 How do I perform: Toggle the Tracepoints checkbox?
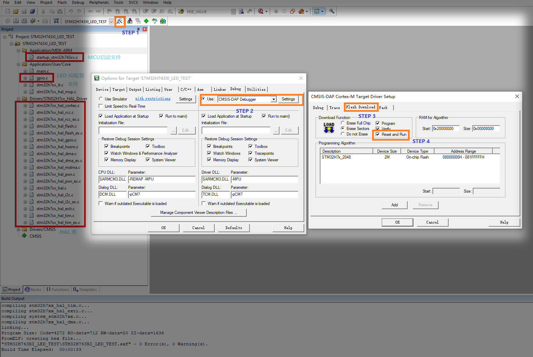250,153
